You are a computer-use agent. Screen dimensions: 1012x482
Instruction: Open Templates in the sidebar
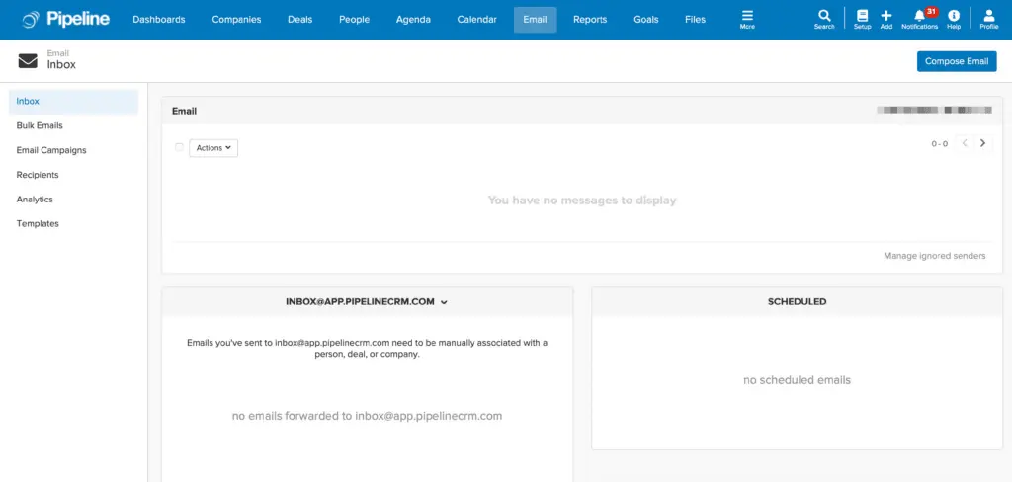pyautogui.click(x=38, y=224)
